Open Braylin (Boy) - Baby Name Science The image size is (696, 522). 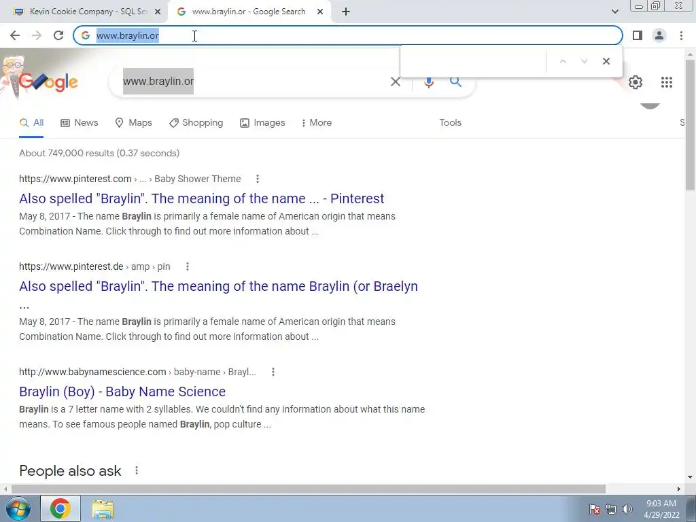coord(122,391)
